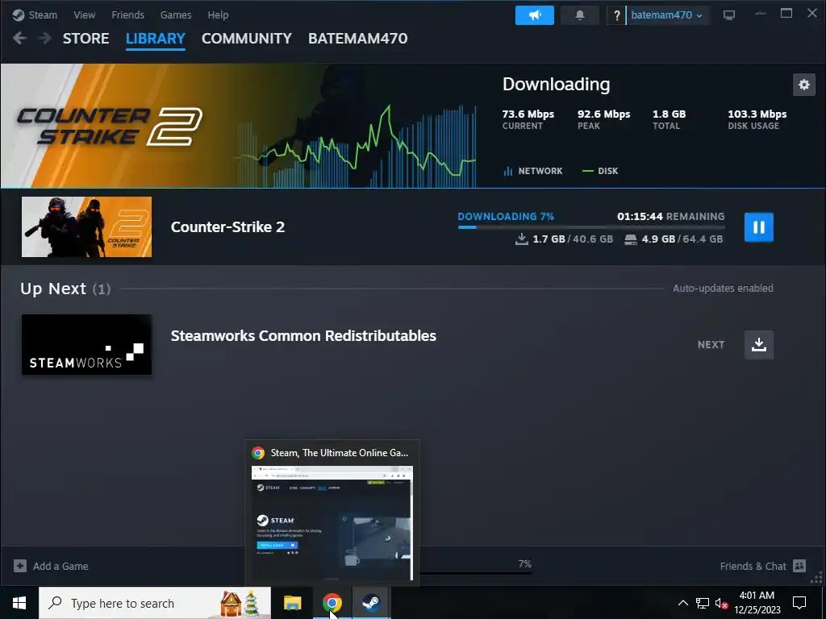Open the Chrome preview thumbnail for Steam site
Image resolution: width=826 pixels, height=619 pixels.
coord(332,522)
